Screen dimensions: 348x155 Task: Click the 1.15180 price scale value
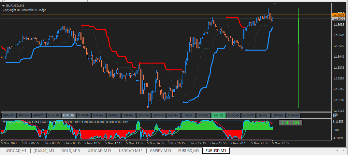339,100
